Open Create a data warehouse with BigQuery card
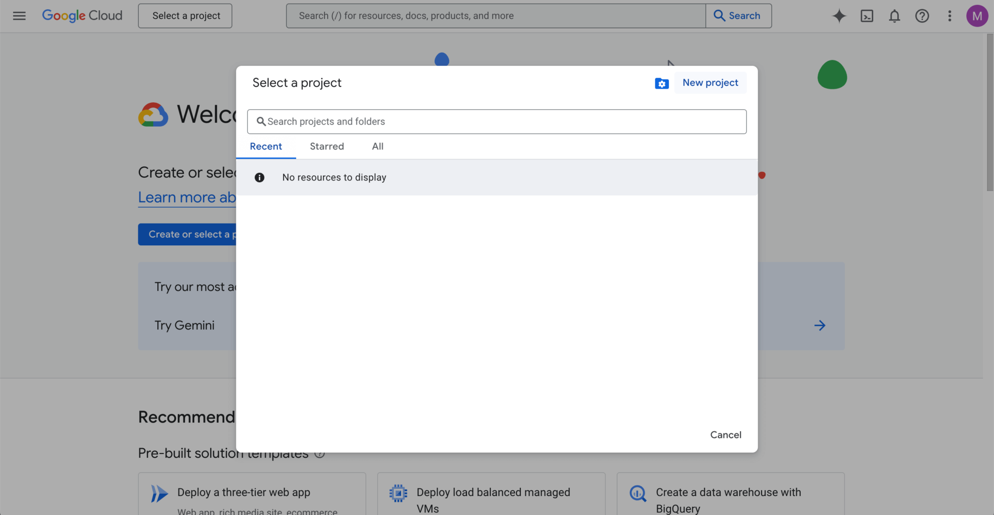Image resolution: width=994 pixels, height=515 pixels. pos(730,494)
